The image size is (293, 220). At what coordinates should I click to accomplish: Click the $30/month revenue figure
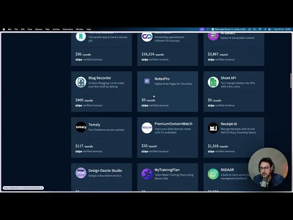click(83, 54)
